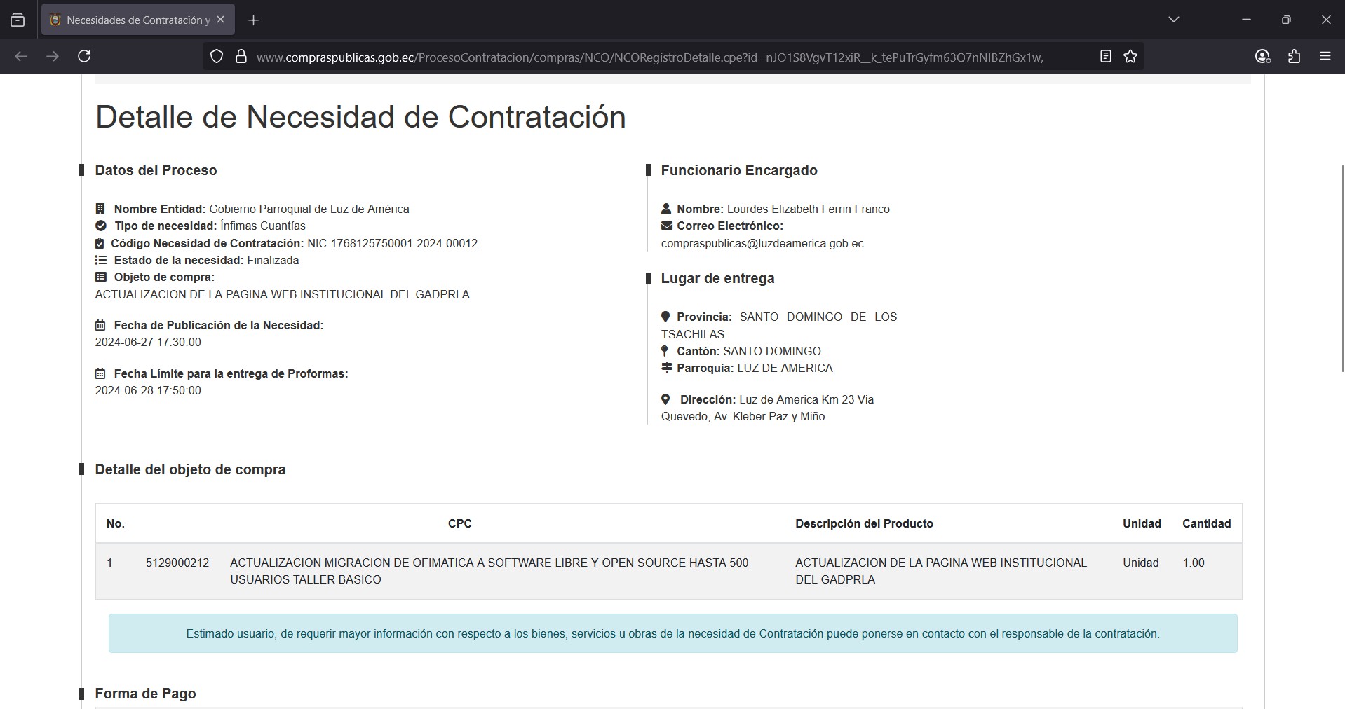Click the heading Detalle de Necesidad de Contratación
Screen dimensions: 1345x709
(x=360, y=117)
